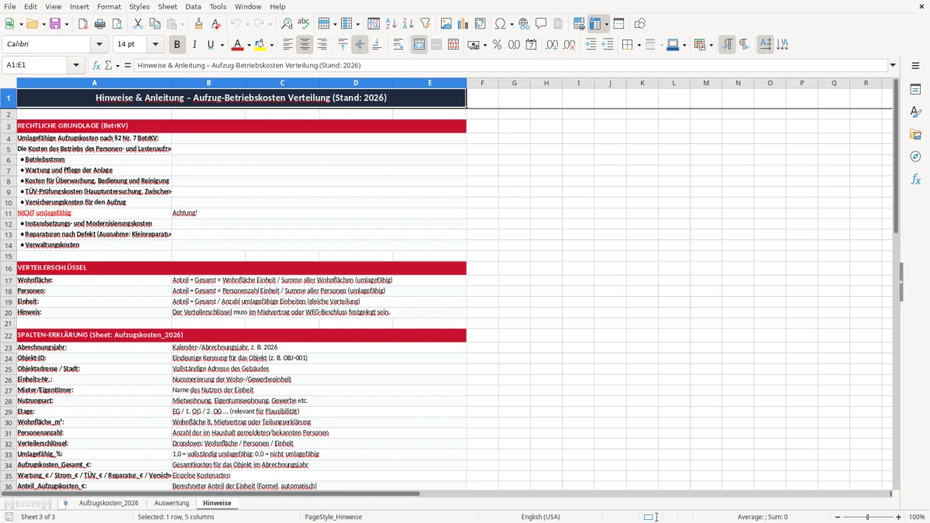This screenshot has height=523, width=930.
Task: Increase the indent
Action: coord(591,45)
